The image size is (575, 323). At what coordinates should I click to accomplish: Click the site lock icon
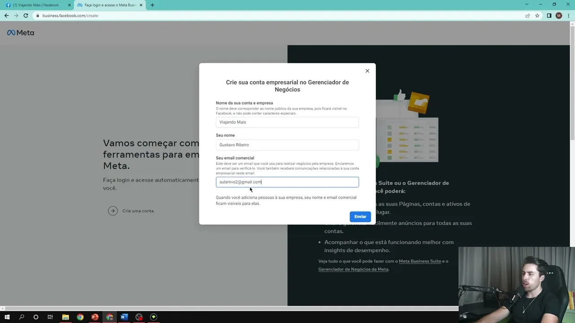tap(38, 16)
